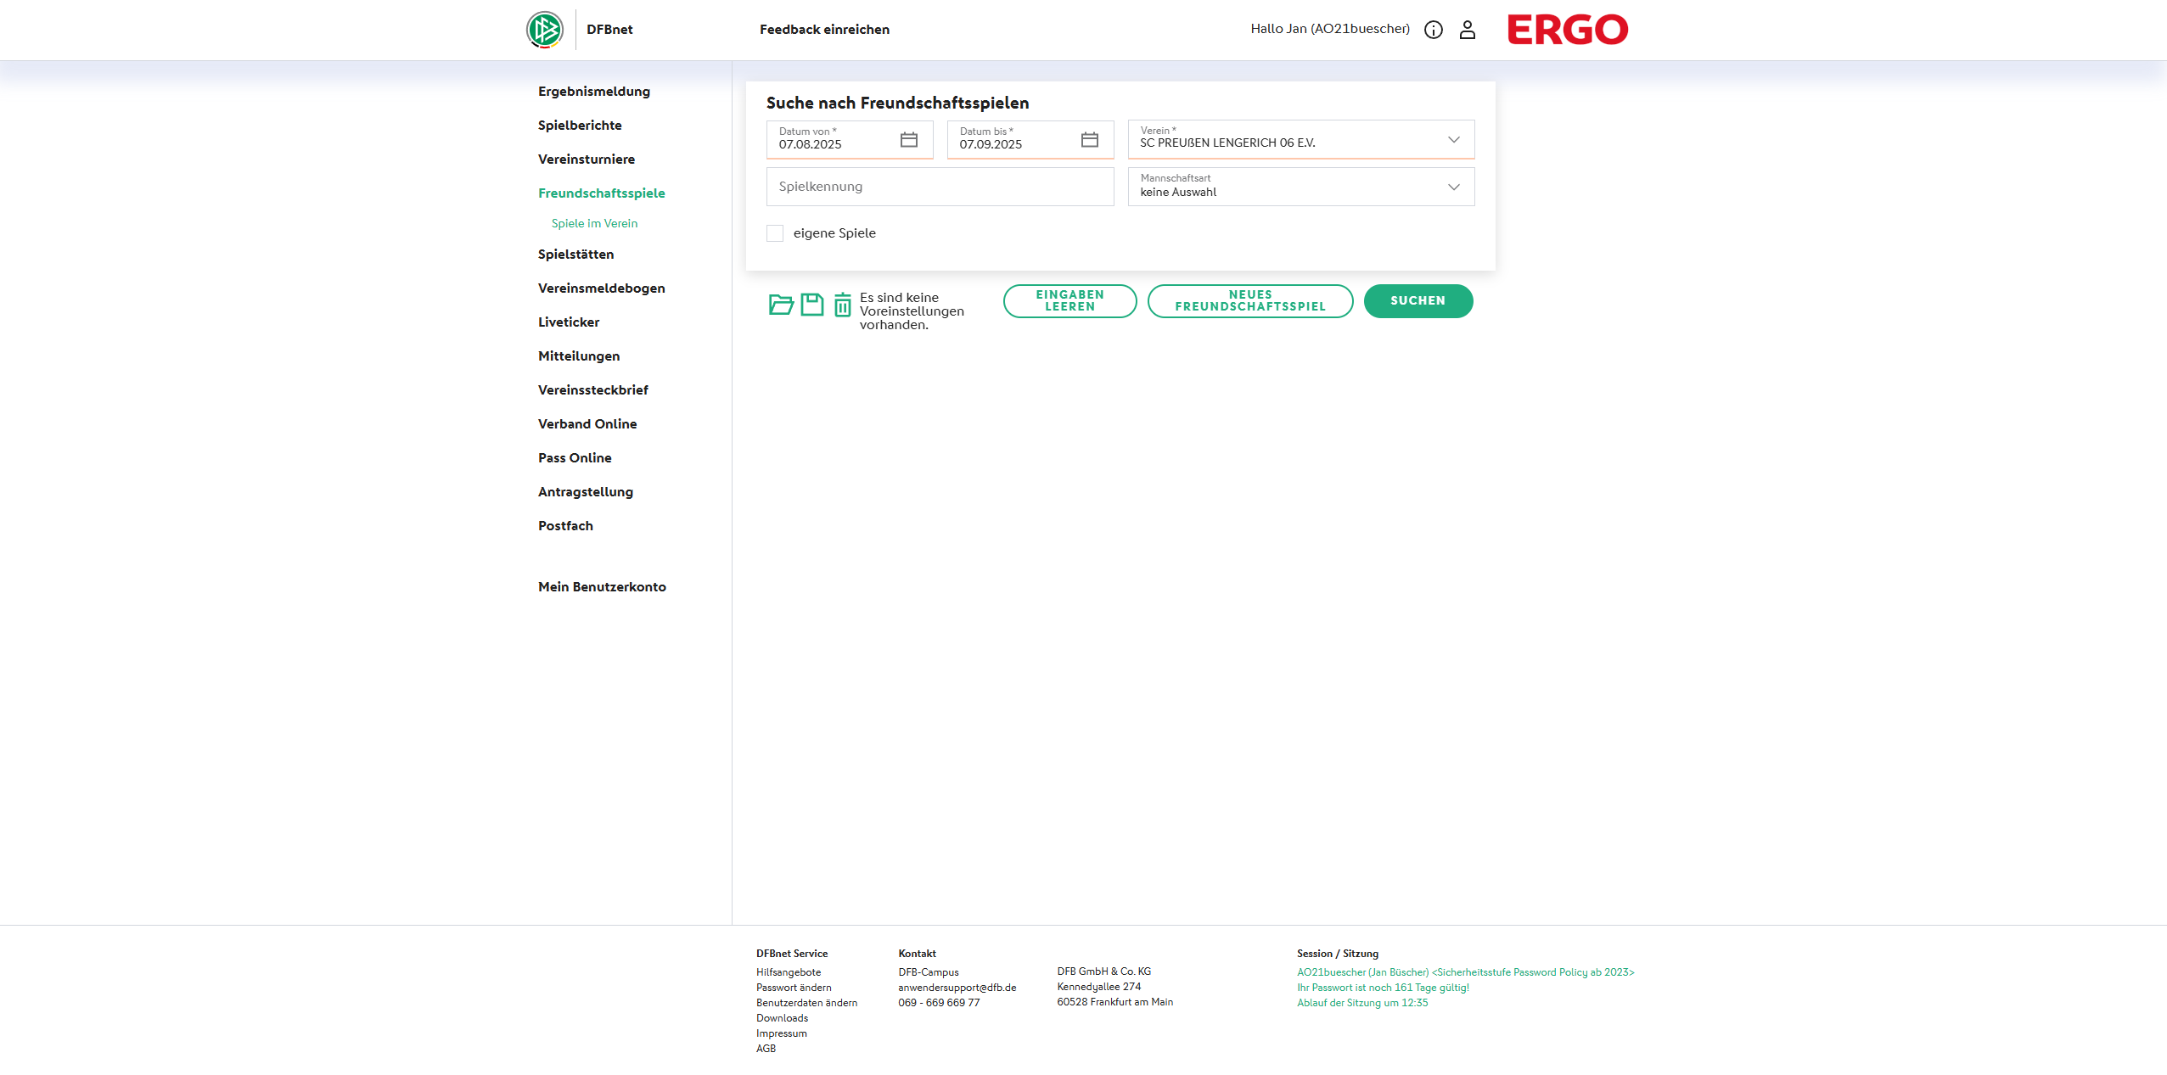Image resolution: width=2167 pixels, height=1075 pixels.
Task: Open the user profile icon
Action: tap(1467, 30)
